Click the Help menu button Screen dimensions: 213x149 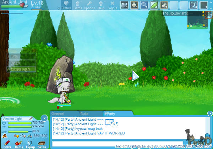[101, 5]
